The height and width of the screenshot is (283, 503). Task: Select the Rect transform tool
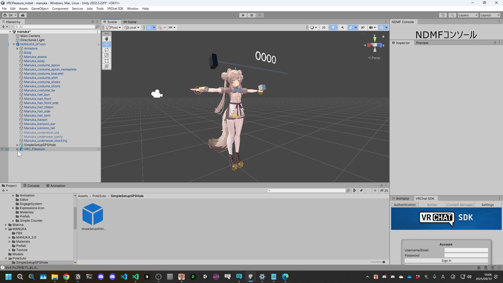(106, 61)
